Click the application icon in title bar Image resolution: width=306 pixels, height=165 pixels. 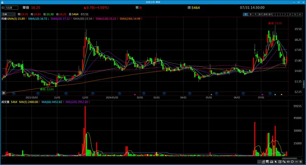(2, 2)
